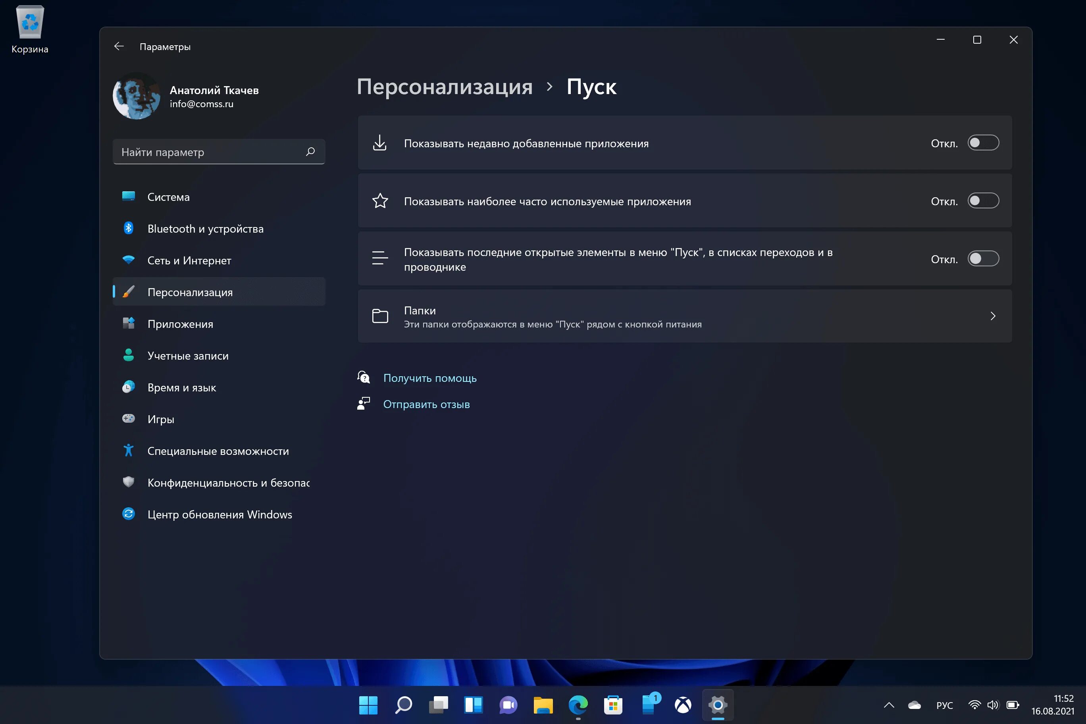Click the Игры gamepad icon
The width and height of the screenshot is (1086, 724).
point(128,418)
